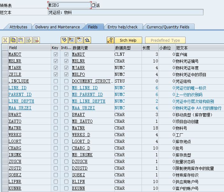Click the Cut scissors icon

tap(5, 40)
